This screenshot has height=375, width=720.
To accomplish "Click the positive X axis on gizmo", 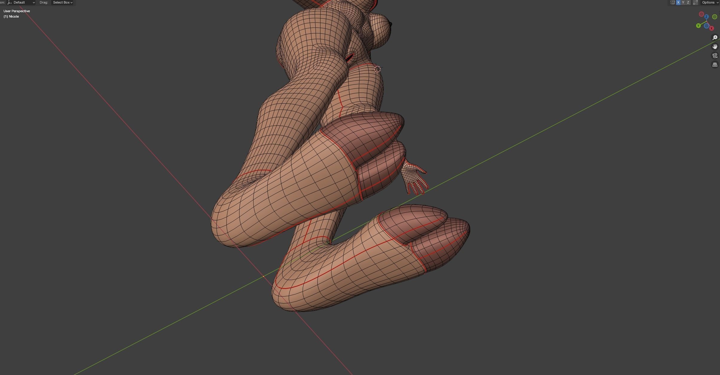I will (712, 28).
